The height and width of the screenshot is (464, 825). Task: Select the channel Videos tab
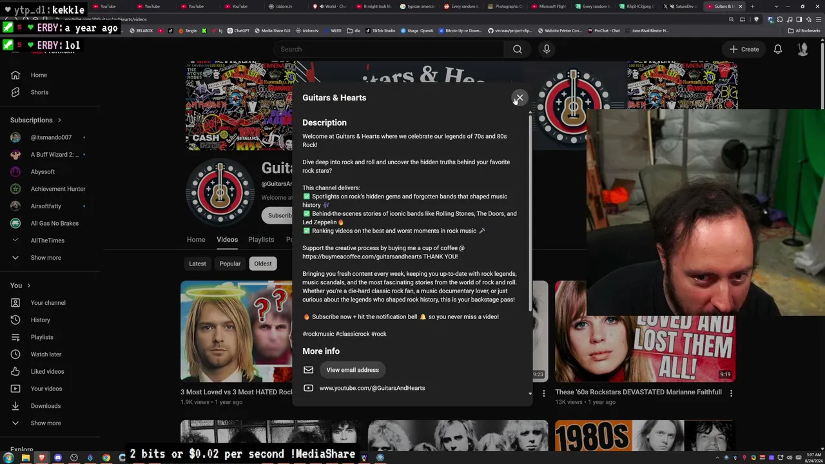tap(227, 240)
